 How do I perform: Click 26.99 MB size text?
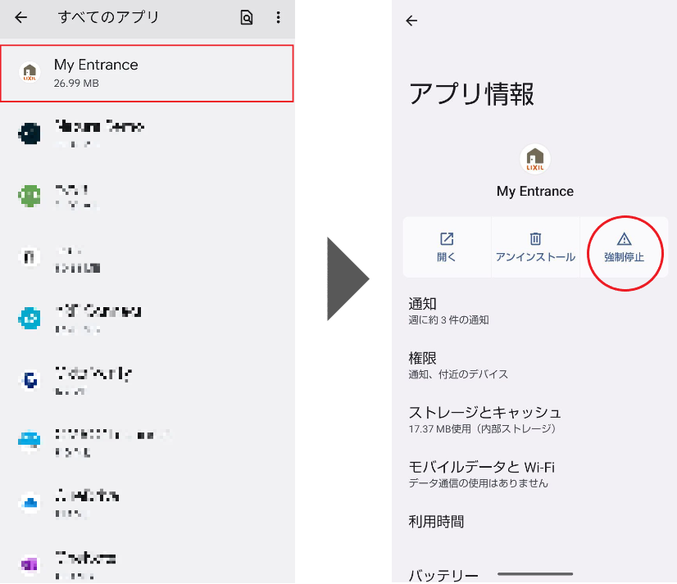[76, 84]
